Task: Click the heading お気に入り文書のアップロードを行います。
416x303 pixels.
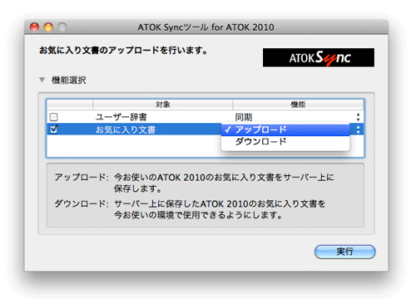Action: tap(123, 51)
